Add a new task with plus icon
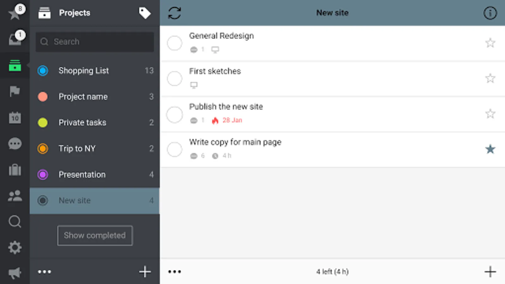Screen dimensions: 505x284 coord(490,272)
